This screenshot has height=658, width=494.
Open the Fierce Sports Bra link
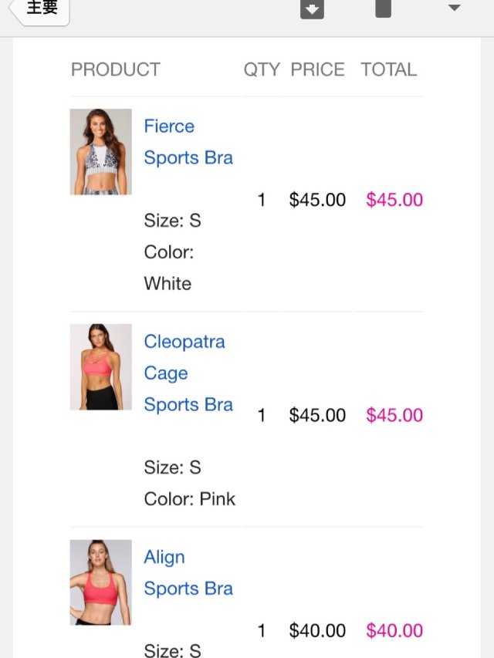[188, 142]
